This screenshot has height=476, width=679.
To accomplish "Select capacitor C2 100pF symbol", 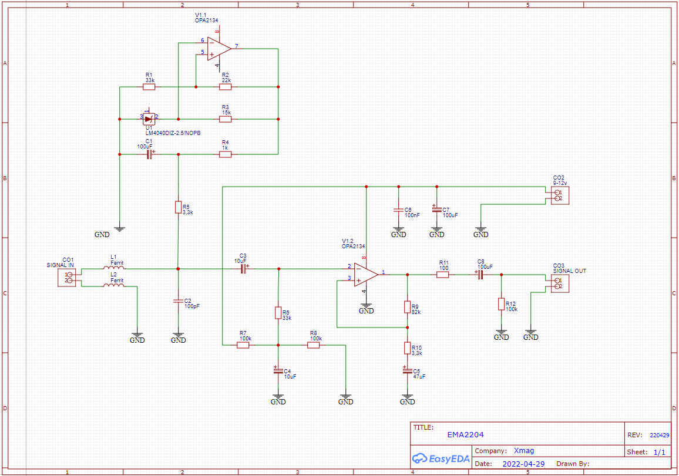I will (x=178, y=301).
